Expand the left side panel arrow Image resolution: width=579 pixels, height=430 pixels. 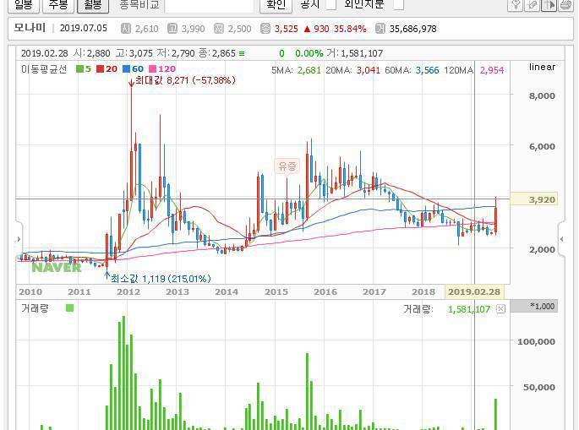19,239
